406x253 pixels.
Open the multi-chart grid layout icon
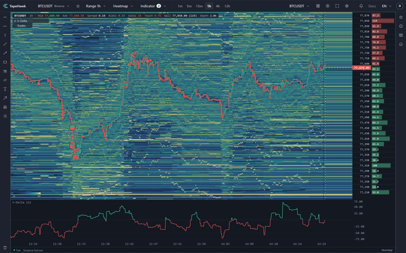(318, 6)
